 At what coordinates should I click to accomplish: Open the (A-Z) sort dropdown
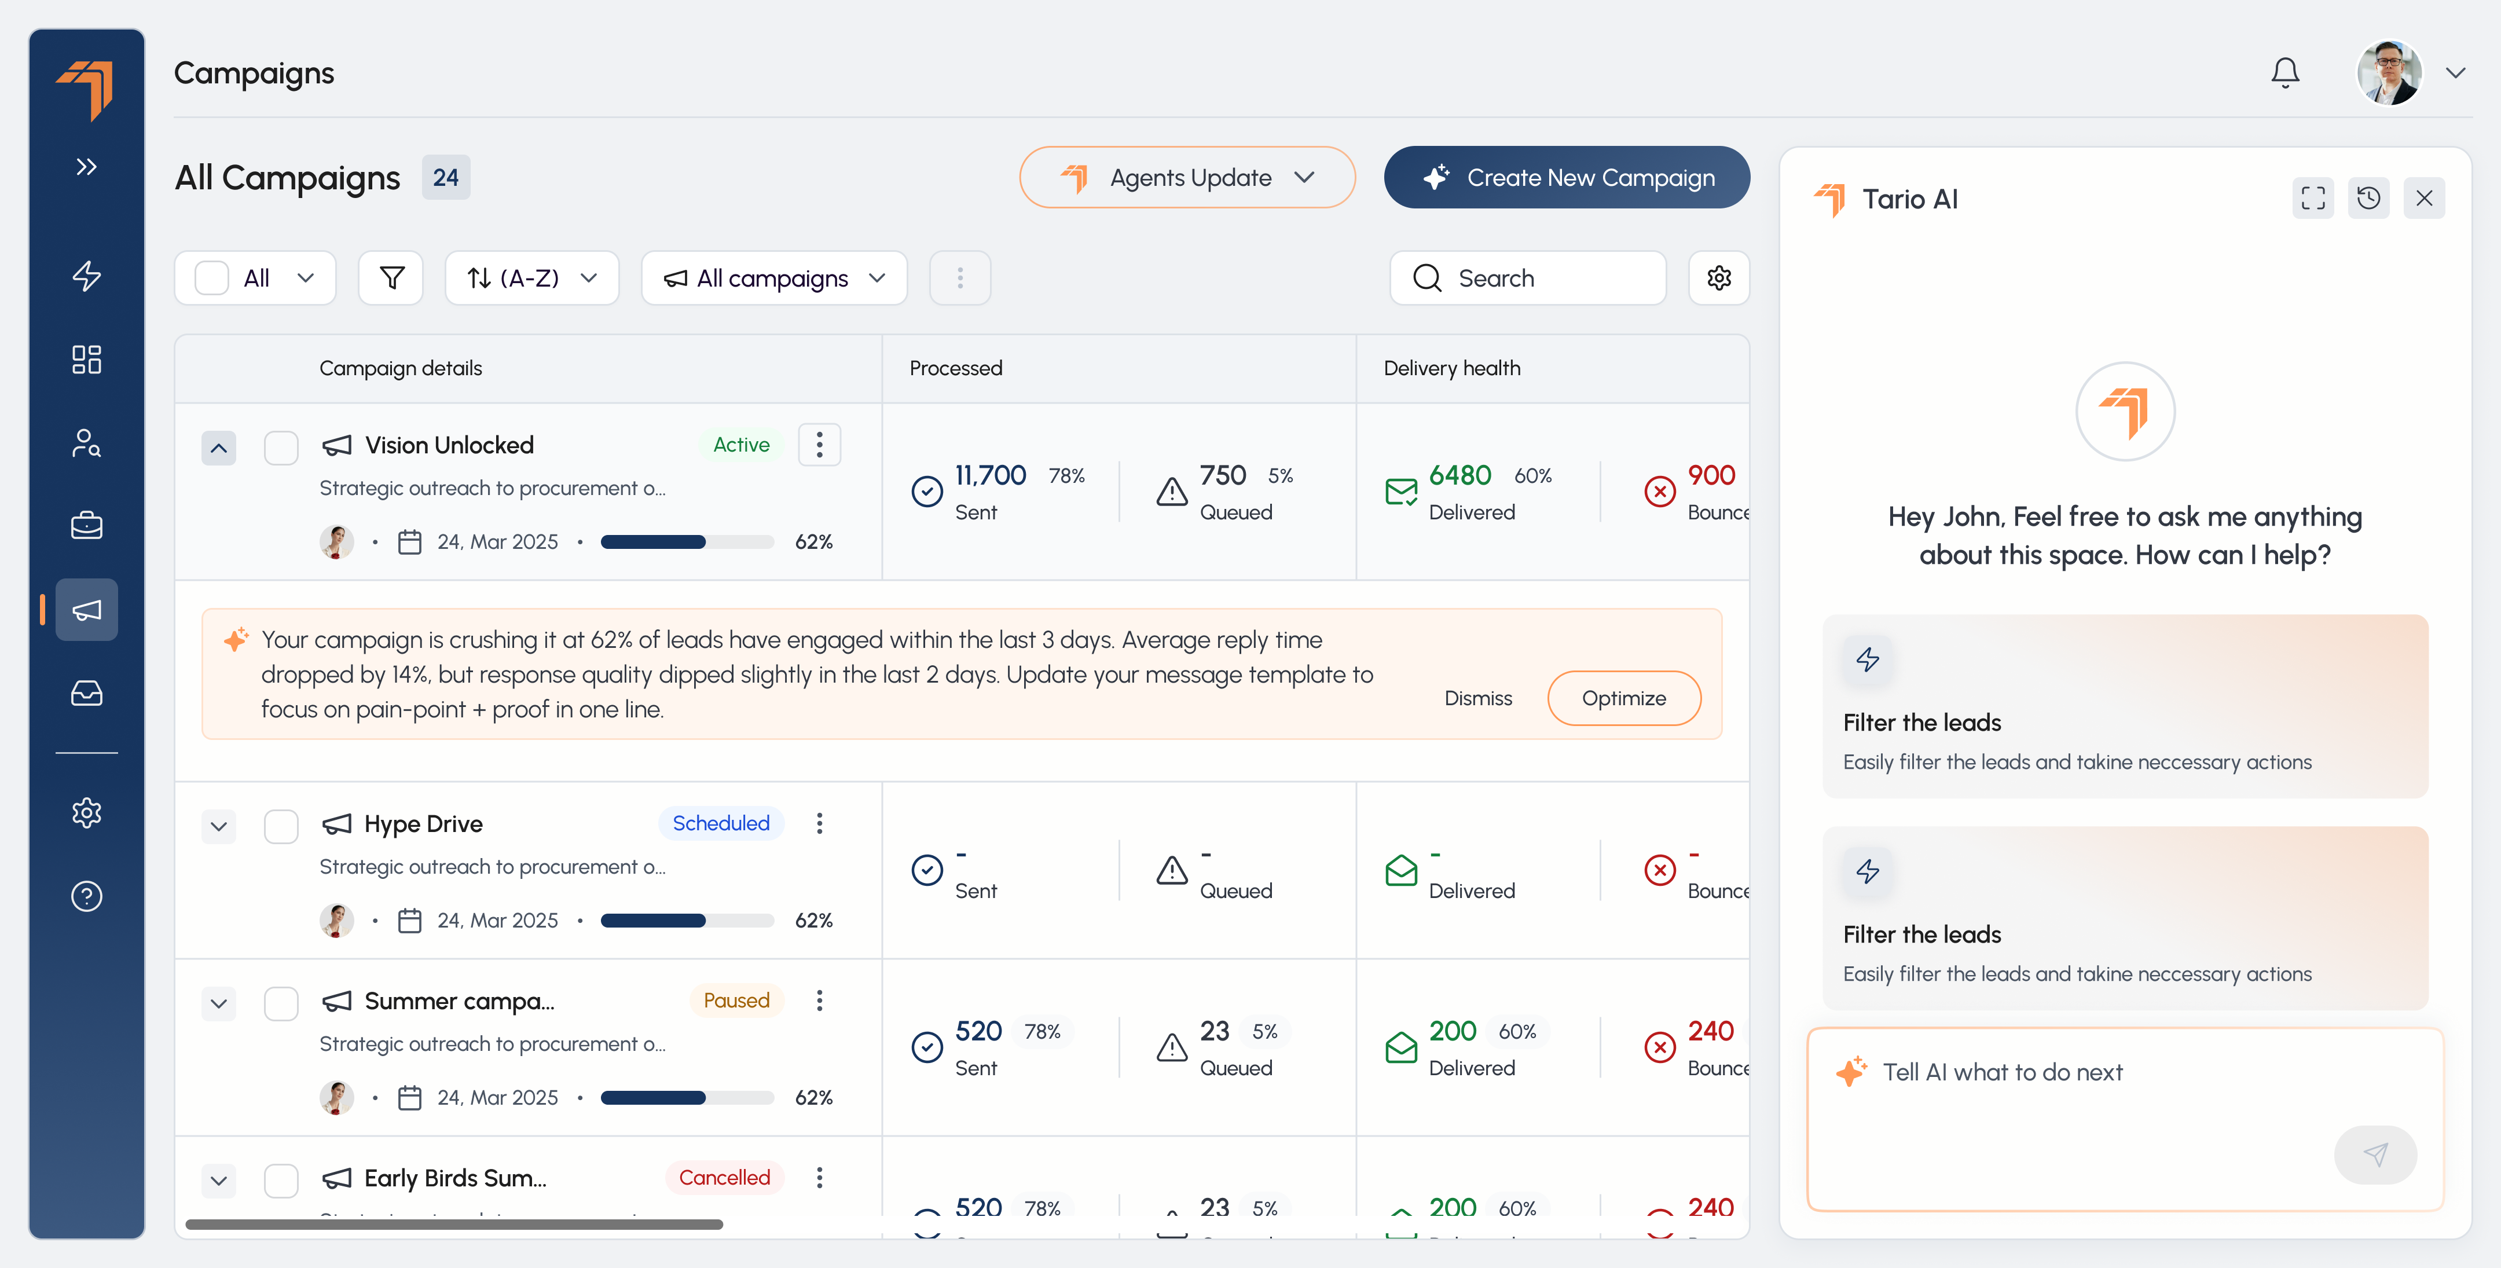(532, 278)
